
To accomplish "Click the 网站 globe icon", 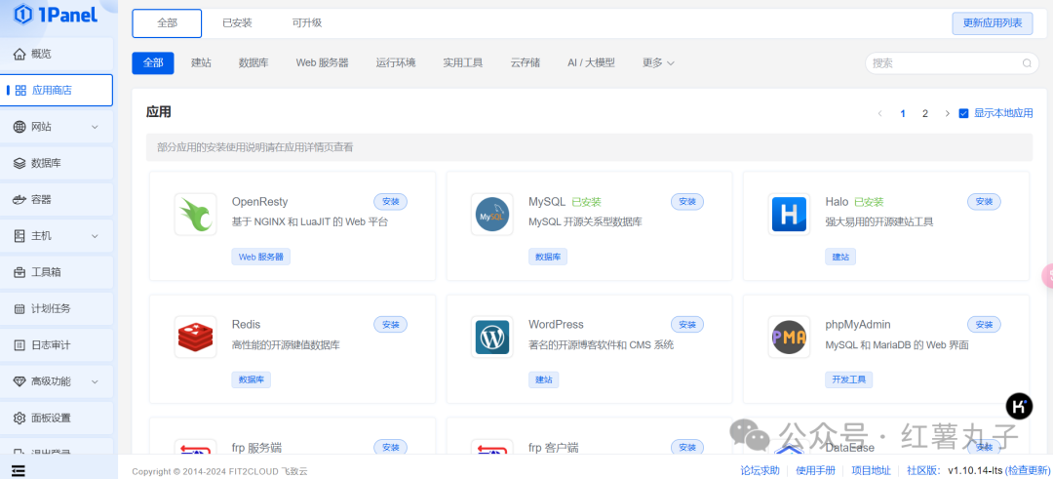I will click(19, 126).
